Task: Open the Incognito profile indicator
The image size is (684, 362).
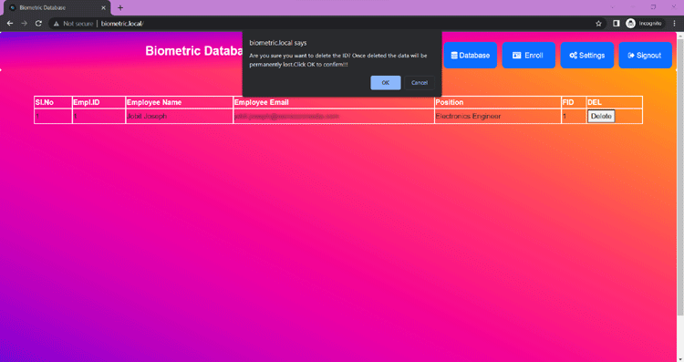Action: (x=644, y=24)
